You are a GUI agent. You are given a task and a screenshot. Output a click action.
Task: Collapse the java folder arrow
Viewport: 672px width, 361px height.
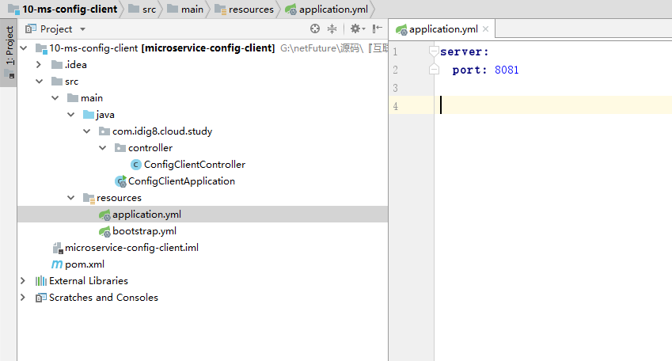click(x=71, y=115)
